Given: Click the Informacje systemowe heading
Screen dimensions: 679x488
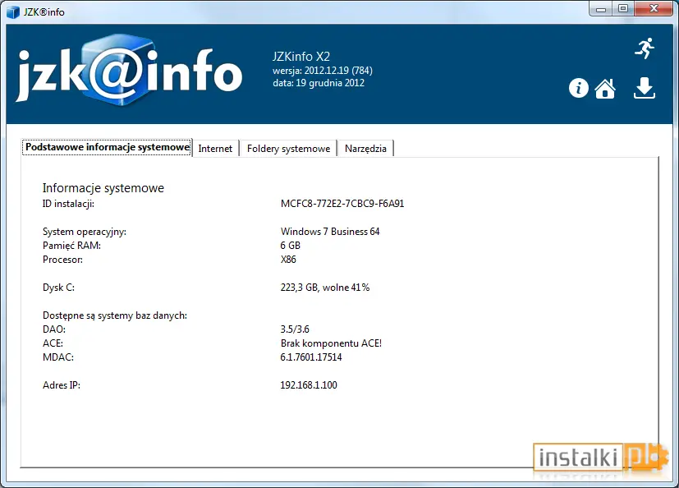Looking at the screenshot, I should 103,188.
